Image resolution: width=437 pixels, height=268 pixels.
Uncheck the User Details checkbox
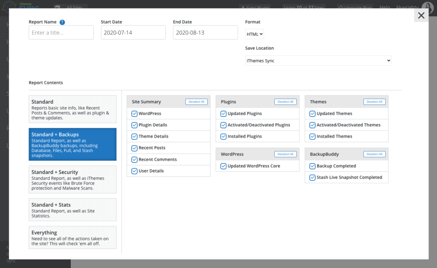click(134, 171)
